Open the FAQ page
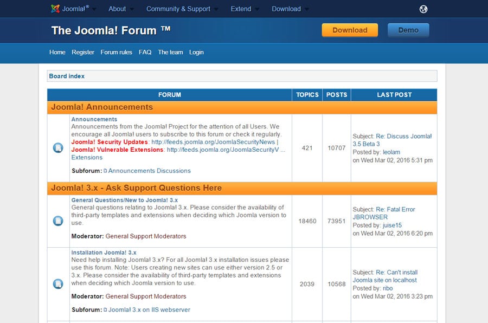 [x=145, y=52]
